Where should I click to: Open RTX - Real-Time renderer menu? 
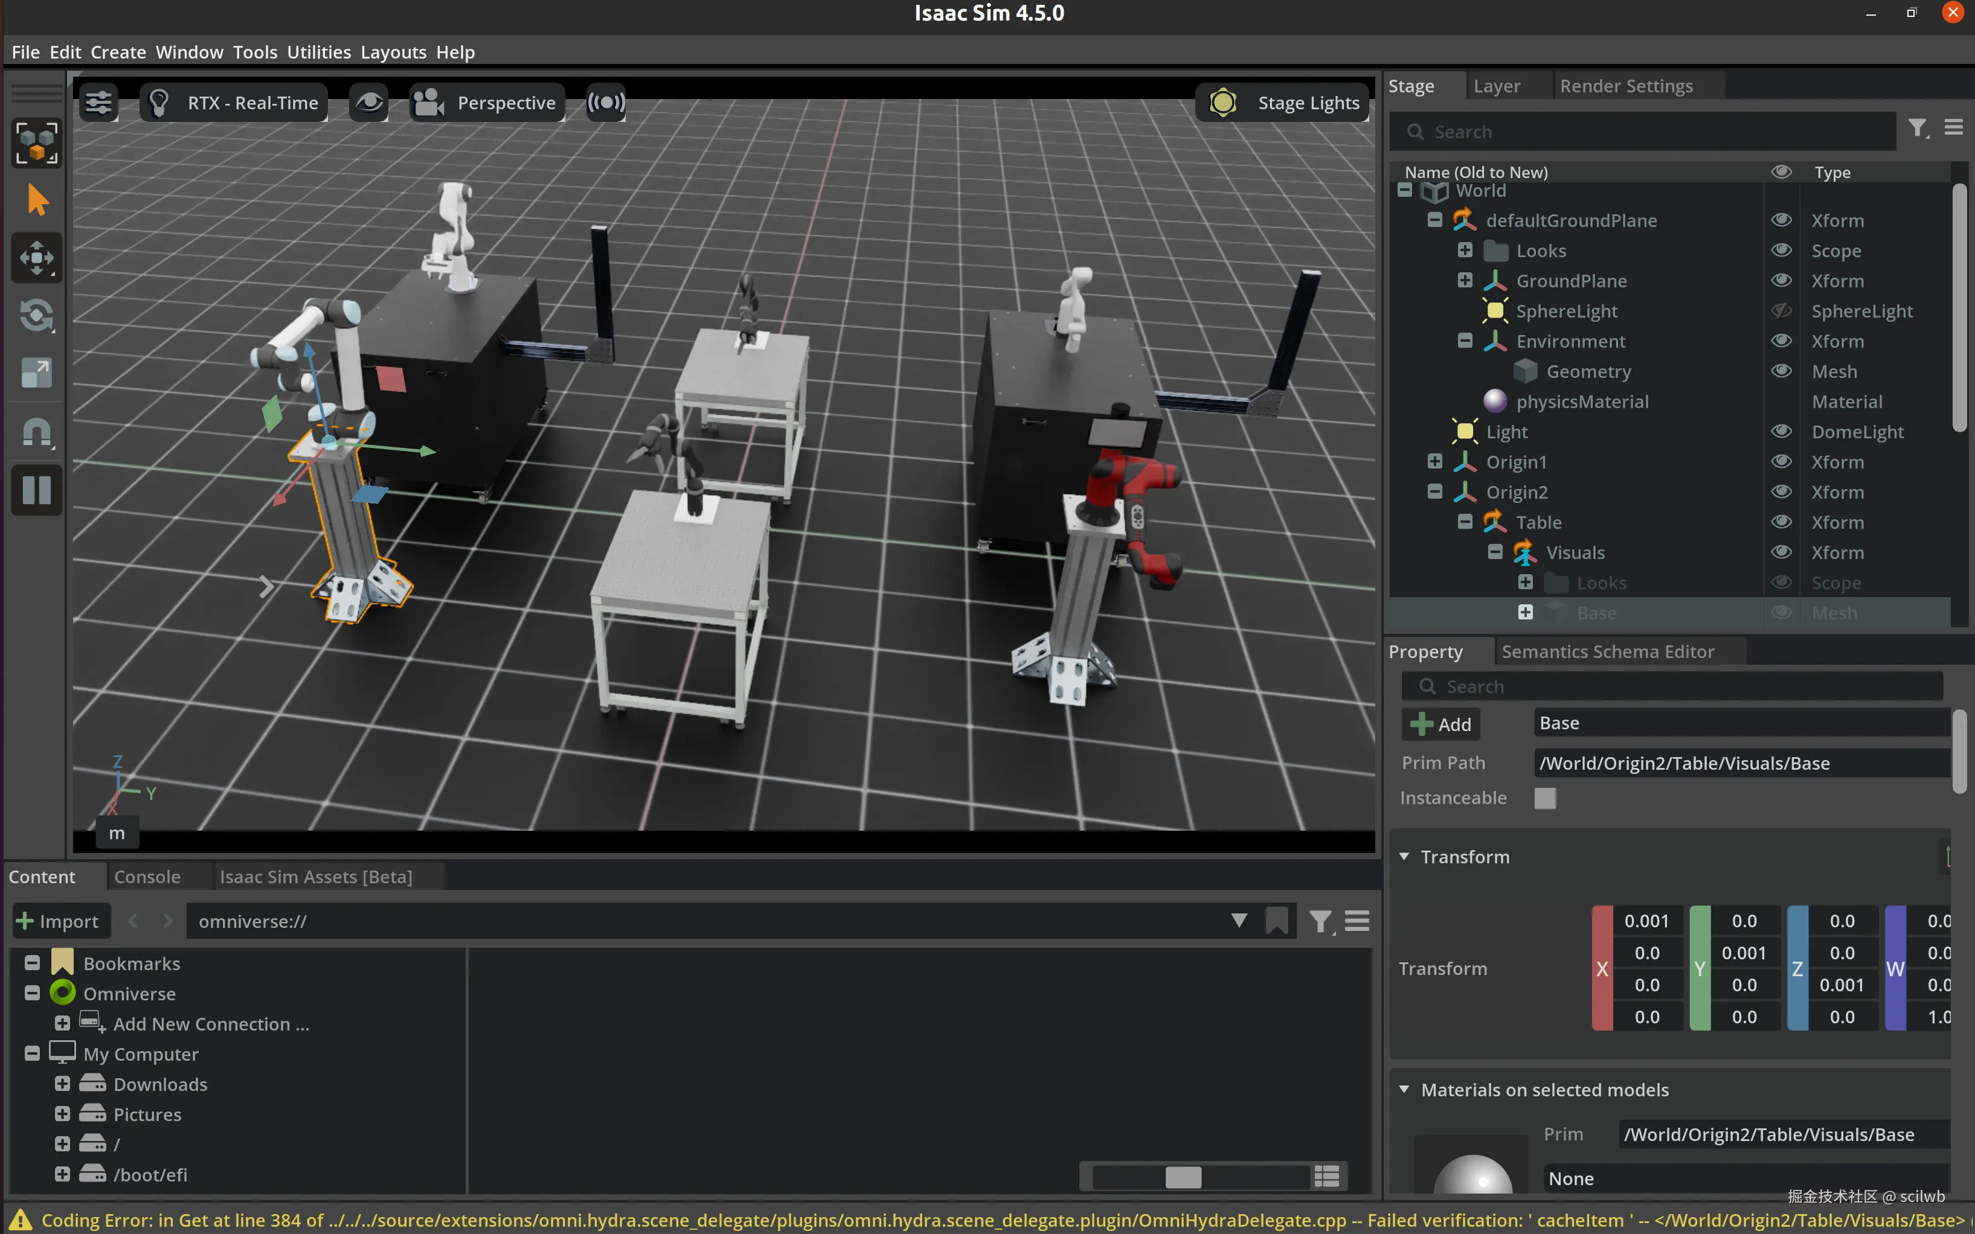(x=234, y=103)
